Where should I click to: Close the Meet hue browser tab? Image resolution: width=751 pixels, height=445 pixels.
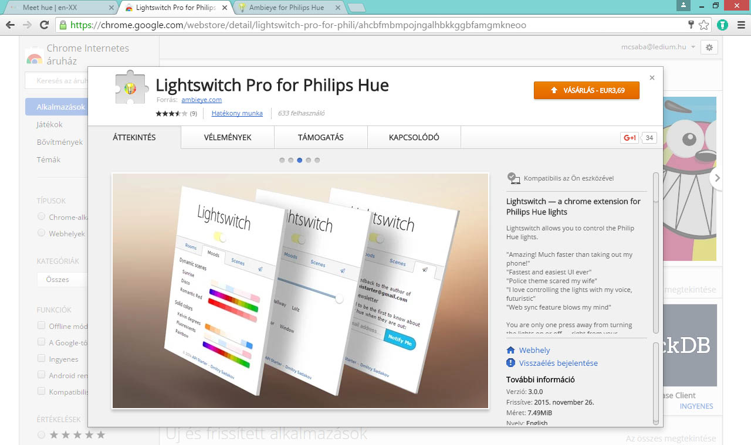coord(111,8)
